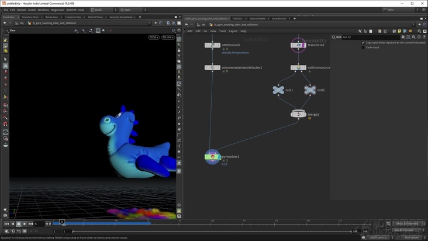Jump to last frame
Screen dimensions: 428x241
(x=30, y=224)
